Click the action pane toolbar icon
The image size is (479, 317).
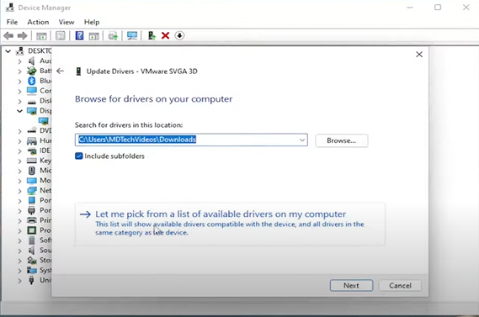[93, 36]
